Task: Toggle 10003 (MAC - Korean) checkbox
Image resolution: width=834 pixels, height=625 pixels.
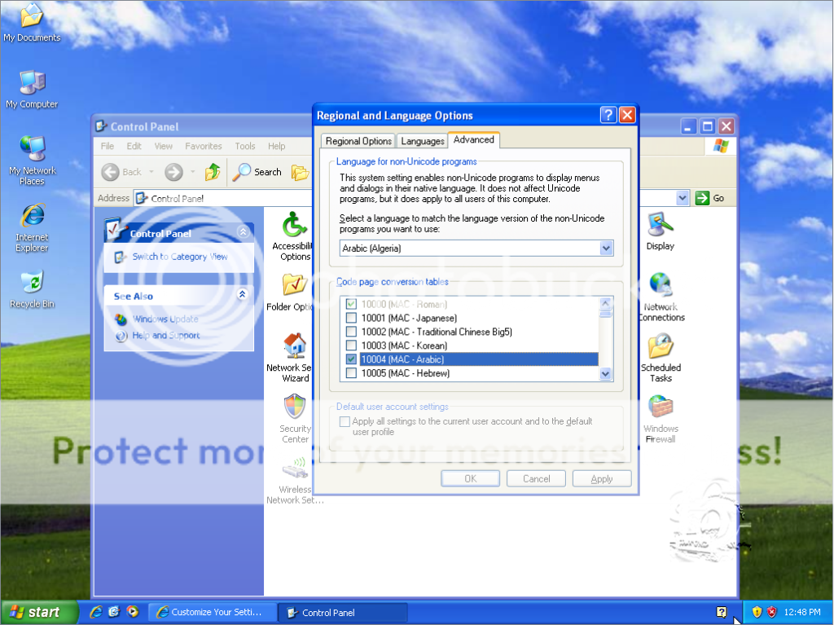Action: pos(351,346)
